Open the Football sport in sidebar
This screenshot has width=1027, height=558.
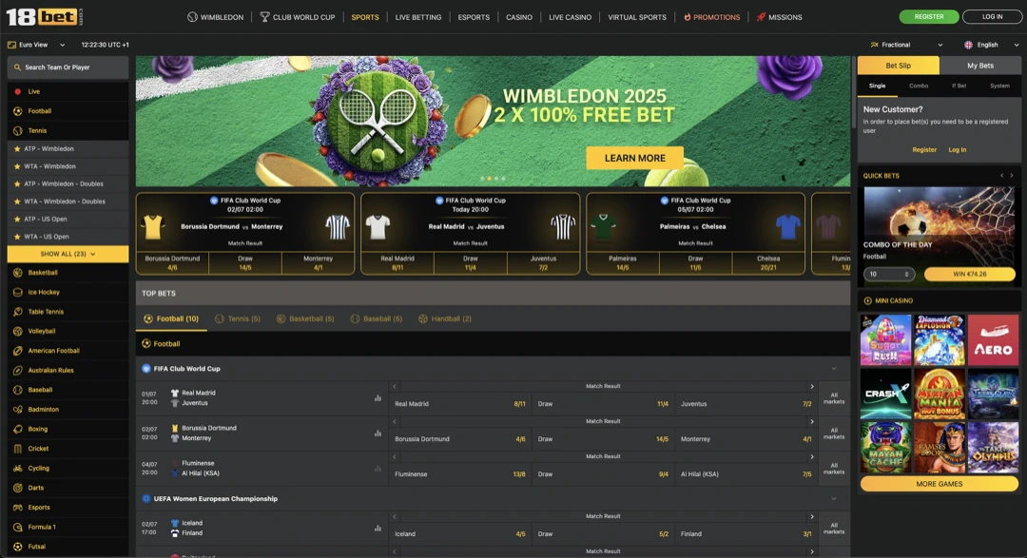coord(68,111)
